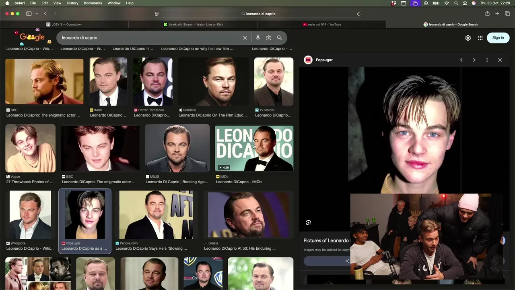Open the People.com DiCaprio thumbnail
The image size is (515, 290).
tap(156, 215)
